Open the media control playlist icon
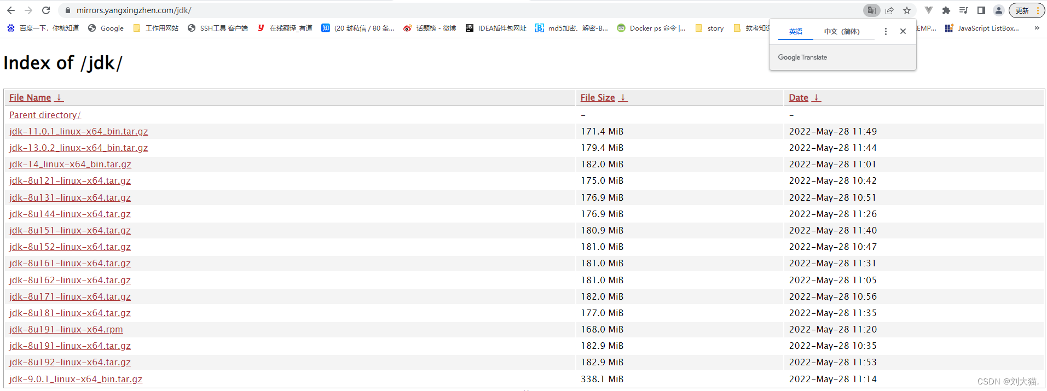1047x391 pixels. (964, 10)
